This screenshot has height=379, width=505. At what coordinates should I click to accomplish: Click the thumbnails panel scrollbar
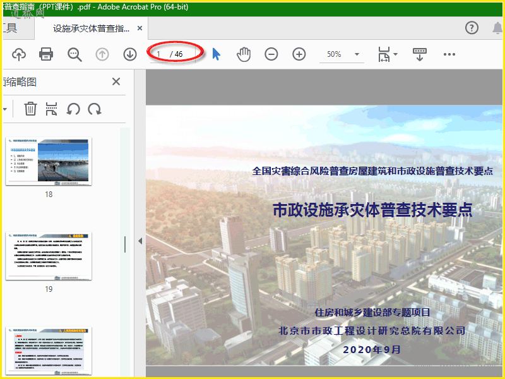[125, 244]
